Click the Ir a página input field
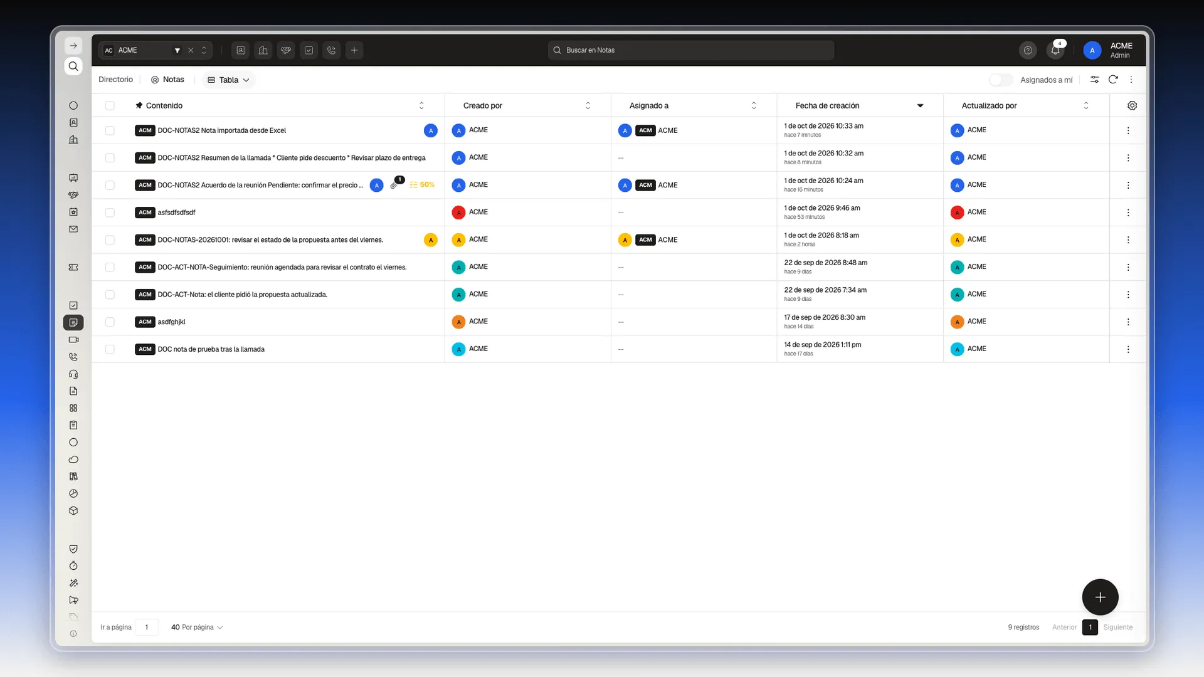Image resolution: width=1204 pixels, height=677 pixels. (147, 627)
